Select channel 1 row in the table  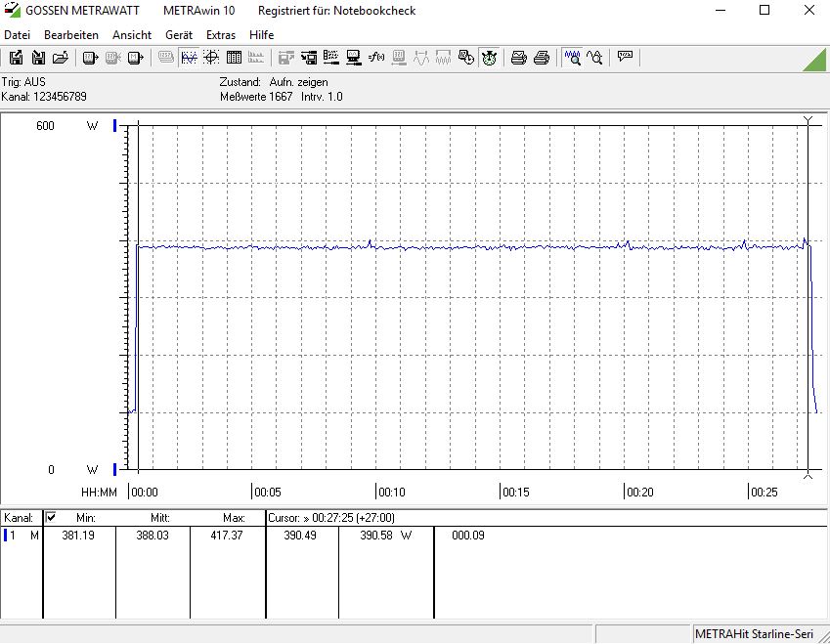tap(22, 536)
